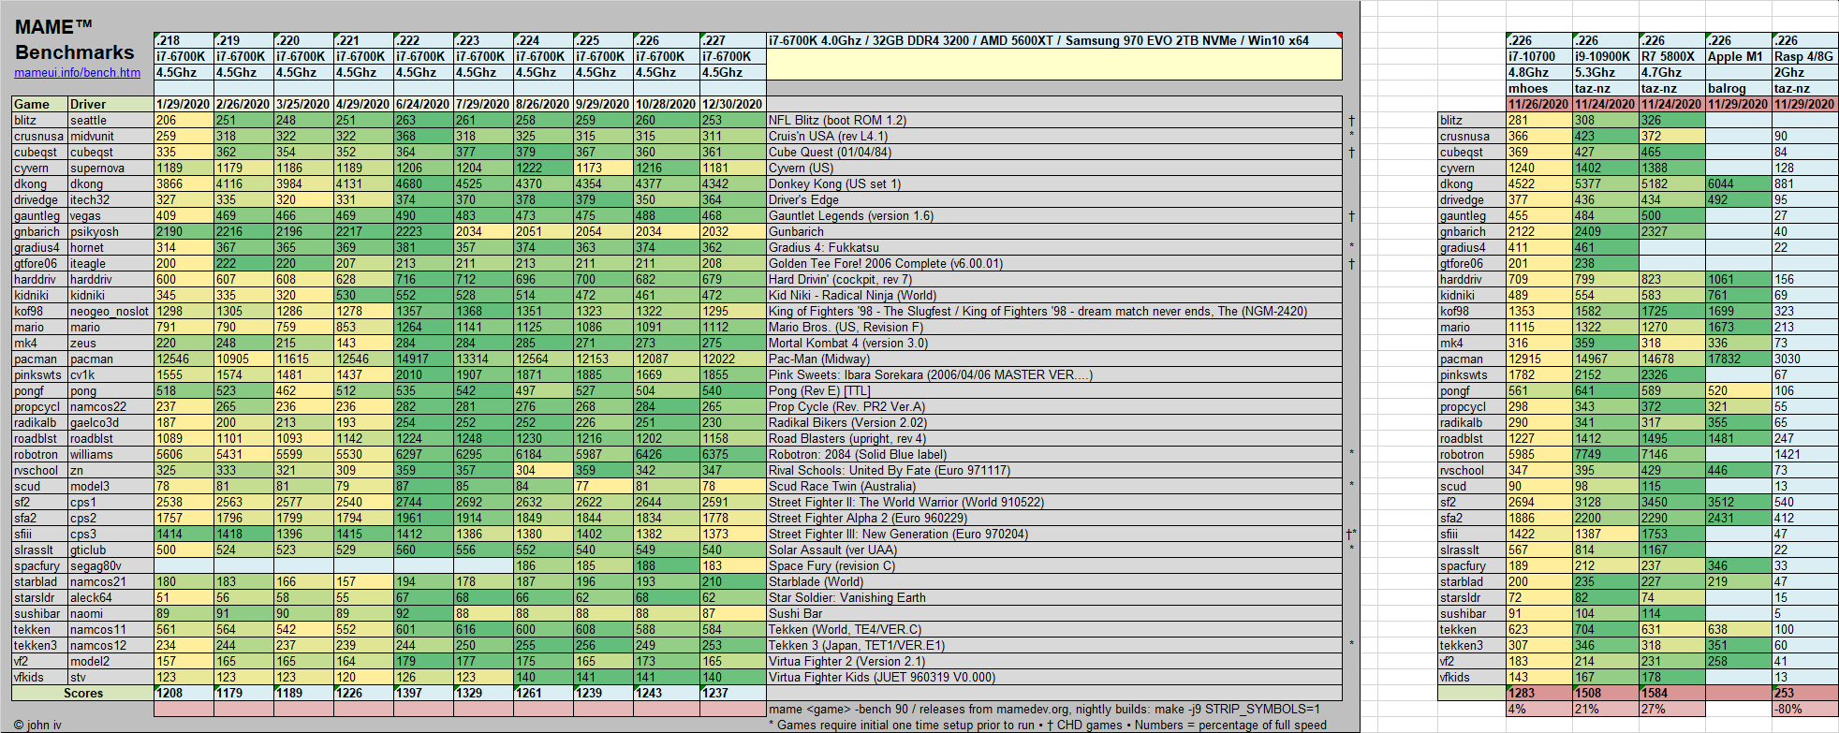Select the mame <game> -bench 90 note line
Screen dimensions: 1839x733
(1044, 709)
